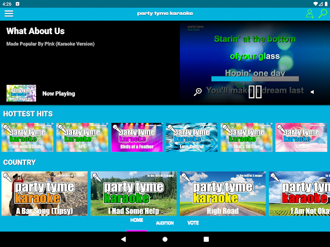
Task: Click the What About Us song title
Action: [x=35, y=31]
